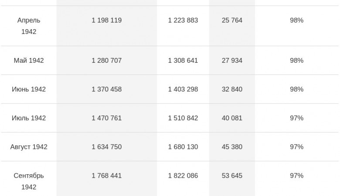The image size is (340, 196).
Task: Click the 45 380 value
Action: click(x=232, y=147)
